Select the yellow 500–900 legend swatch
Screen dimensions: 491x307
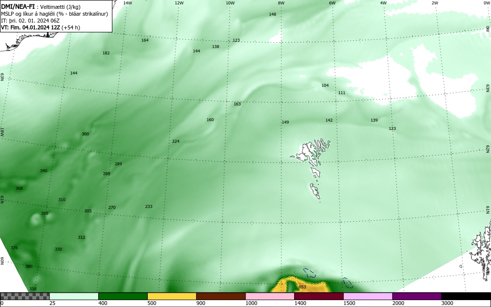coord(172,296)
